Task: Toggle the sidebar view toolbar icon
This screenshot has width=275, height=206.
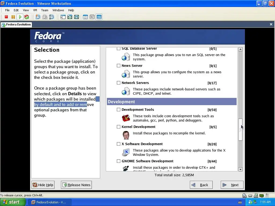Action: point(63,17)
